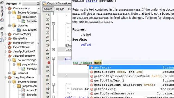Choose getToolTipText(MouseEvent event) completion
The image size is (174, 98).
[x=132, y=85]
